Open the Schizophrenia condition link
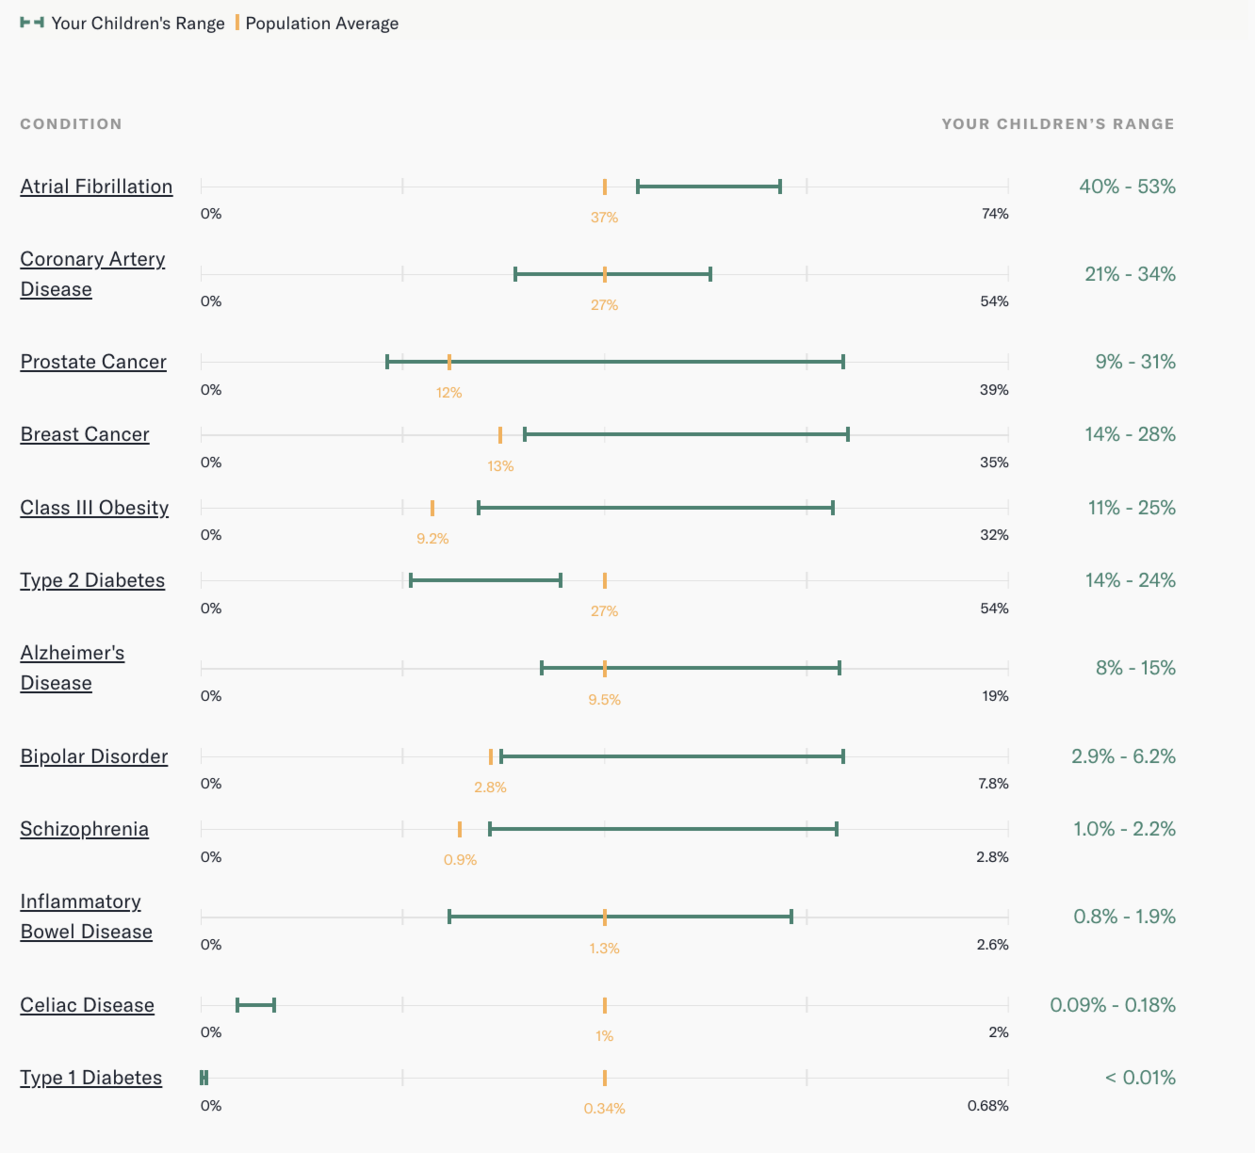This screenshot has height=1153, width=1255. point(84,829)
